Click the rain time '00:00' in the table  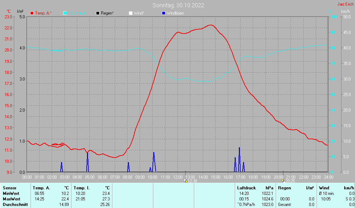(285, 199)
